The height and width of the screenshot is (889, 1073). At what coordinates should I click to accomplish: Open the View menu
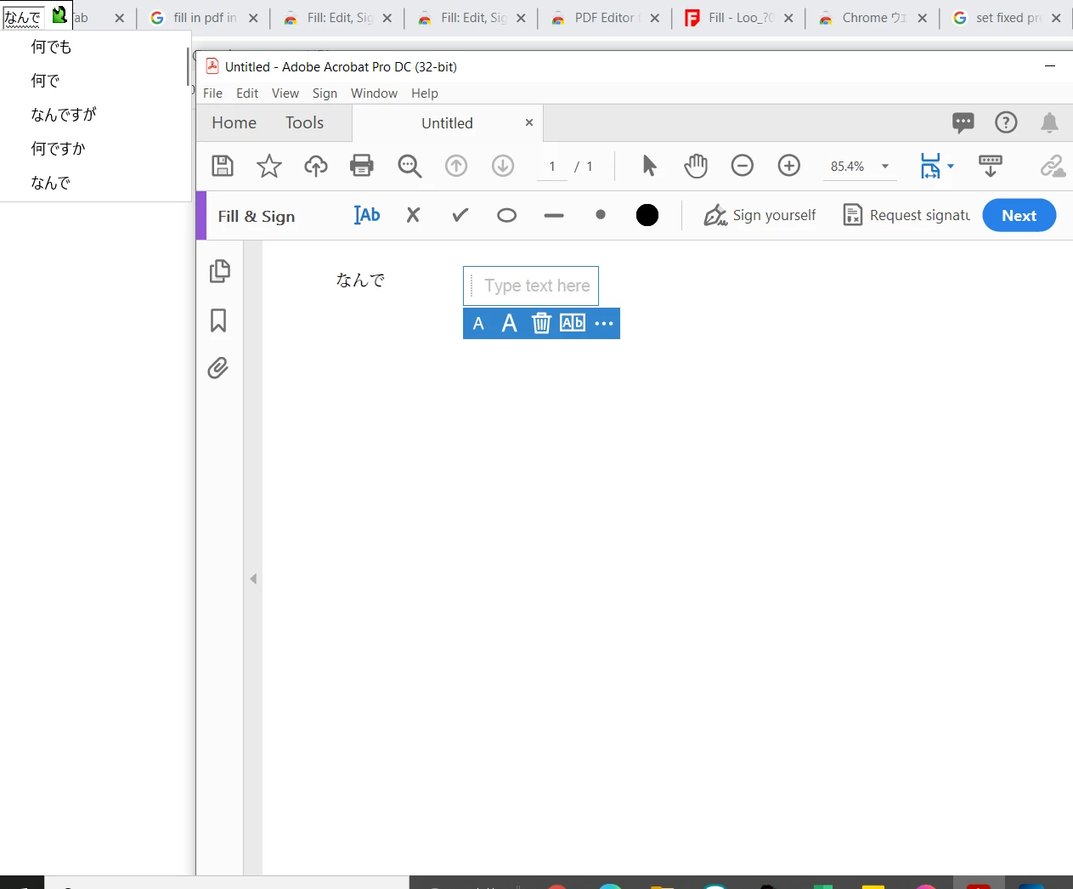click(285, 93)
